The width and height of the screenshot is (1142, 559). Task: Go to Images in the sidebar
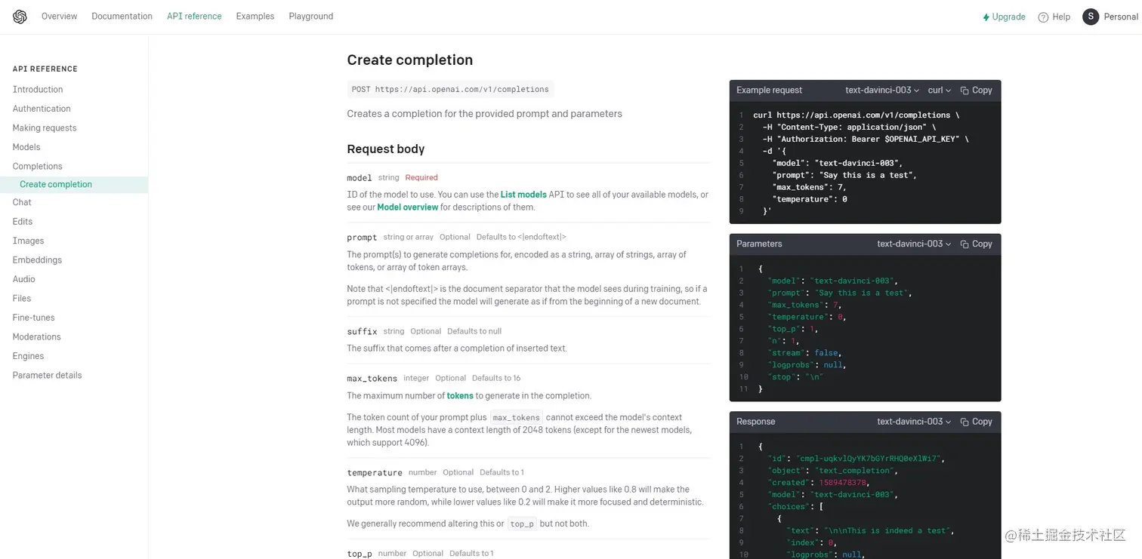(x=28, y=241)
